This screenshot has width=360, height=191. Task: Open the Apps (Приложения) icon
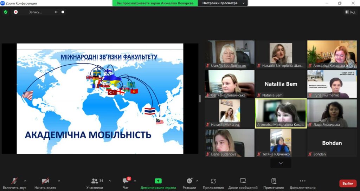pyautogui.click(x=213, y=181)
